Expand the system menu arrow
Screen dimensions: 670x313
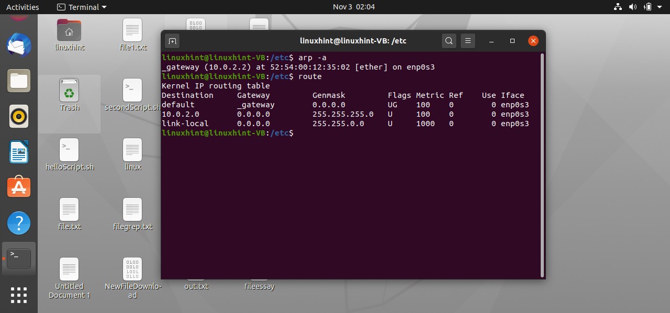coord(660,7)
